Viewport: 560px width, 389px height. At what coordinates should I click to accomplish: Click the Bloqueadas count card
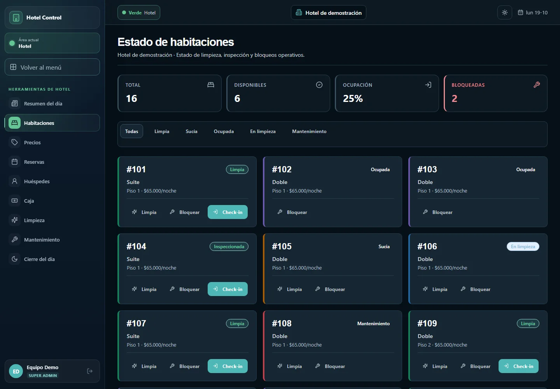click(x=495, y=93)
